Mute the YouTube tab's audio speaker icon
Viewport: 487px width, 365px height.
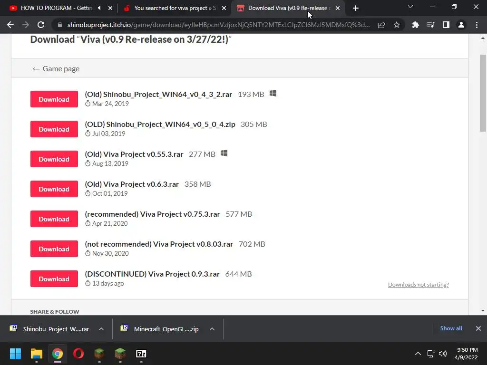tap(100, 8)
